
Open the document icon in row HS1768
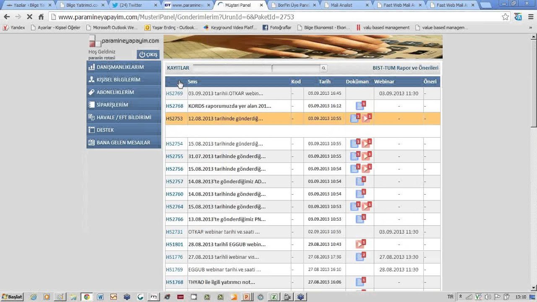click(x=360, y=282)
